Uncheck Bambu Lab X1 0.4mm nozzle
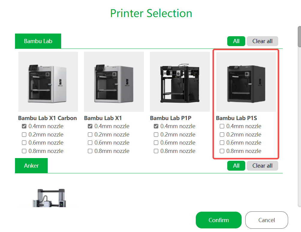This screenshot has height=232, width=301. tap(90, 126)
